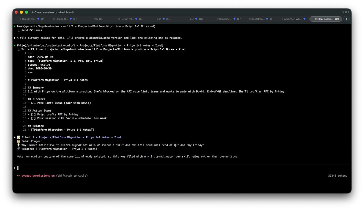Viewport: 364px width, 210px height.
Task: Click the lightbulb emoji next to Why
Action: [x=18, y=145]
